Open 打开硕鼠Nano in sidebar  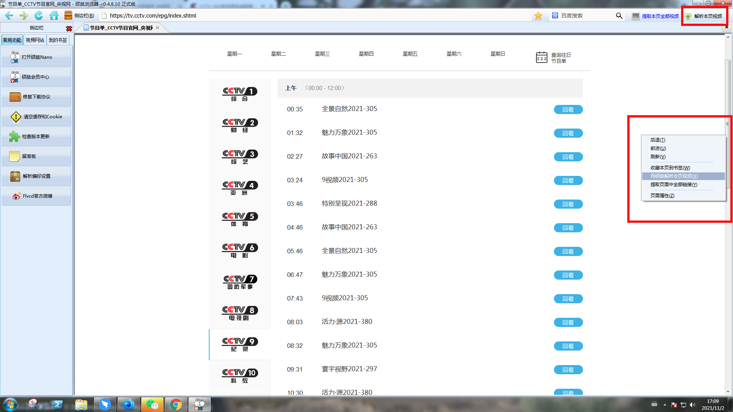(x=36, y=57)
